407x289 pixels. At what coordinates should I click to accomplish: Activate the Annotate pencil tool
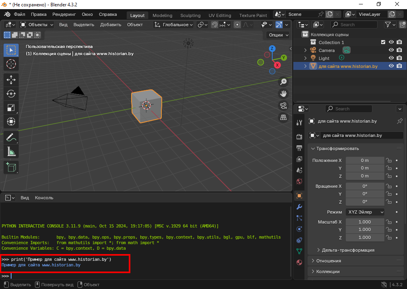point(11,137)
